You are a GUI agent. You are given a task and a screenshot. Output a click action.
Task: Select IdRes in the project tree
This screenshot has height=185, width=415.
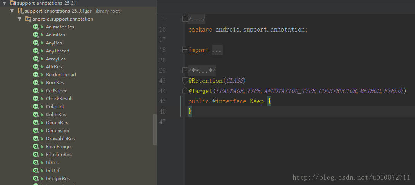(x=52, y=163)
